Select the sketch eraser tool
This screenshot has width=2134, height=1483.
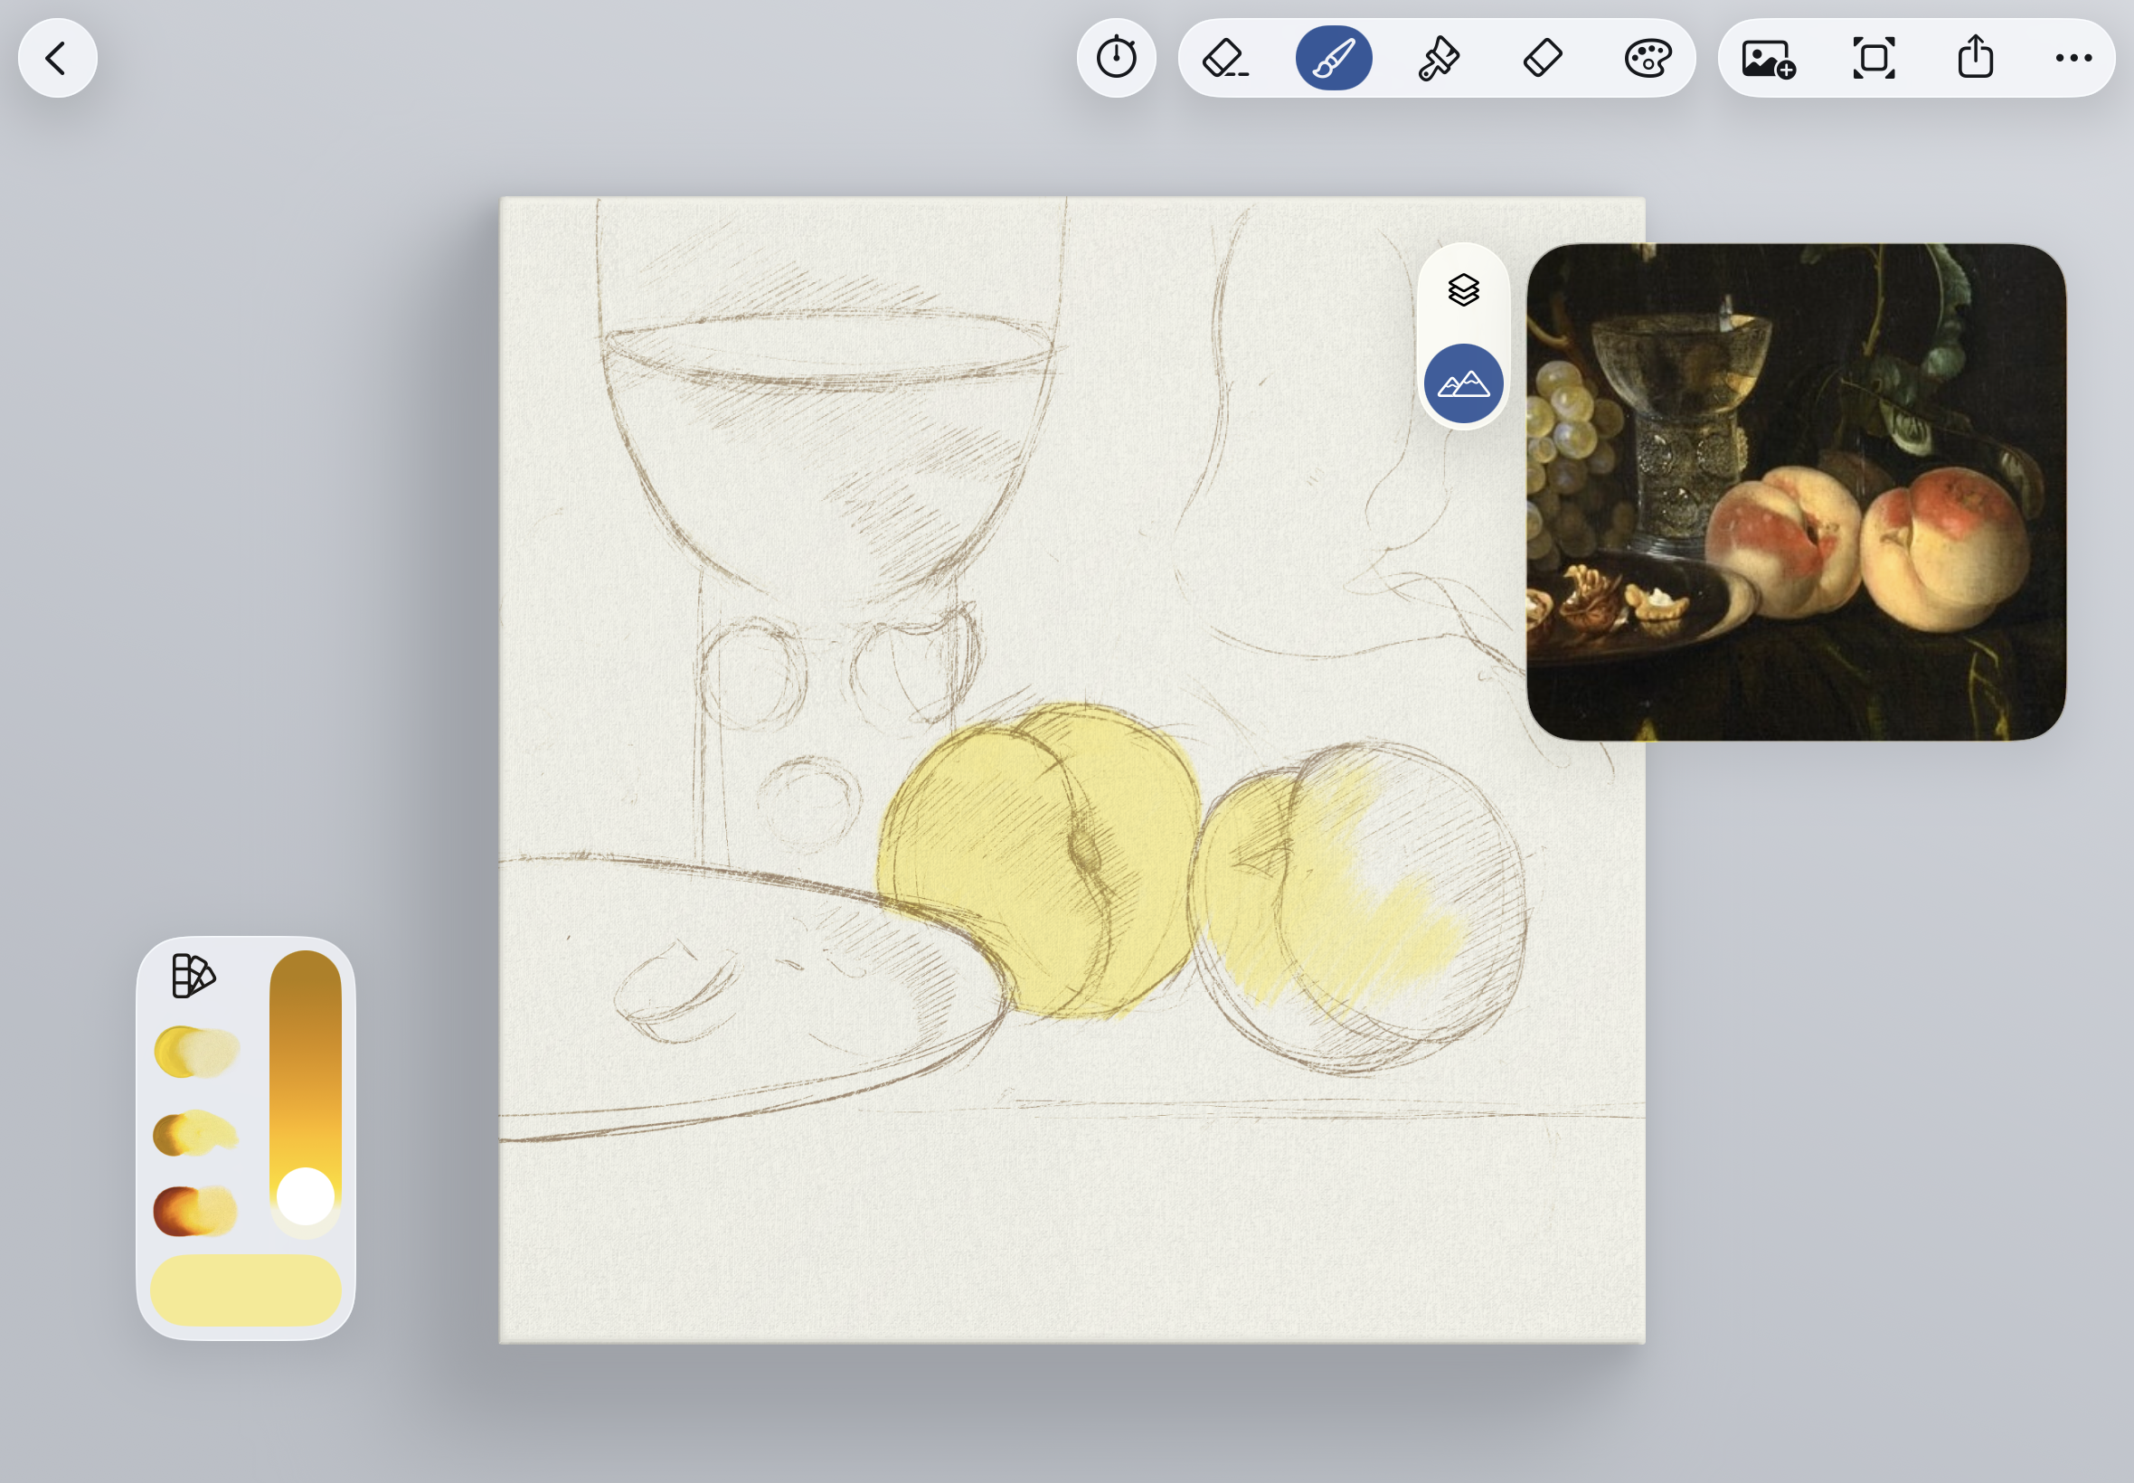point(1224,59)
